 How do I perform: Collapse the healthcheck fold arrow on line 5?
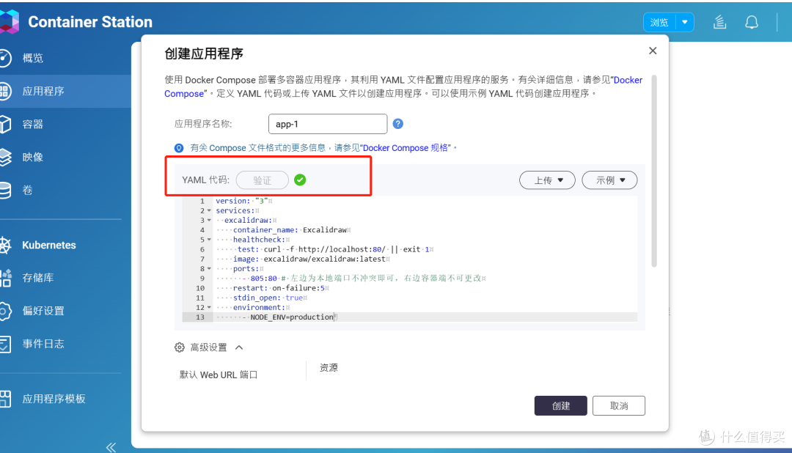[x=209, y=240]
